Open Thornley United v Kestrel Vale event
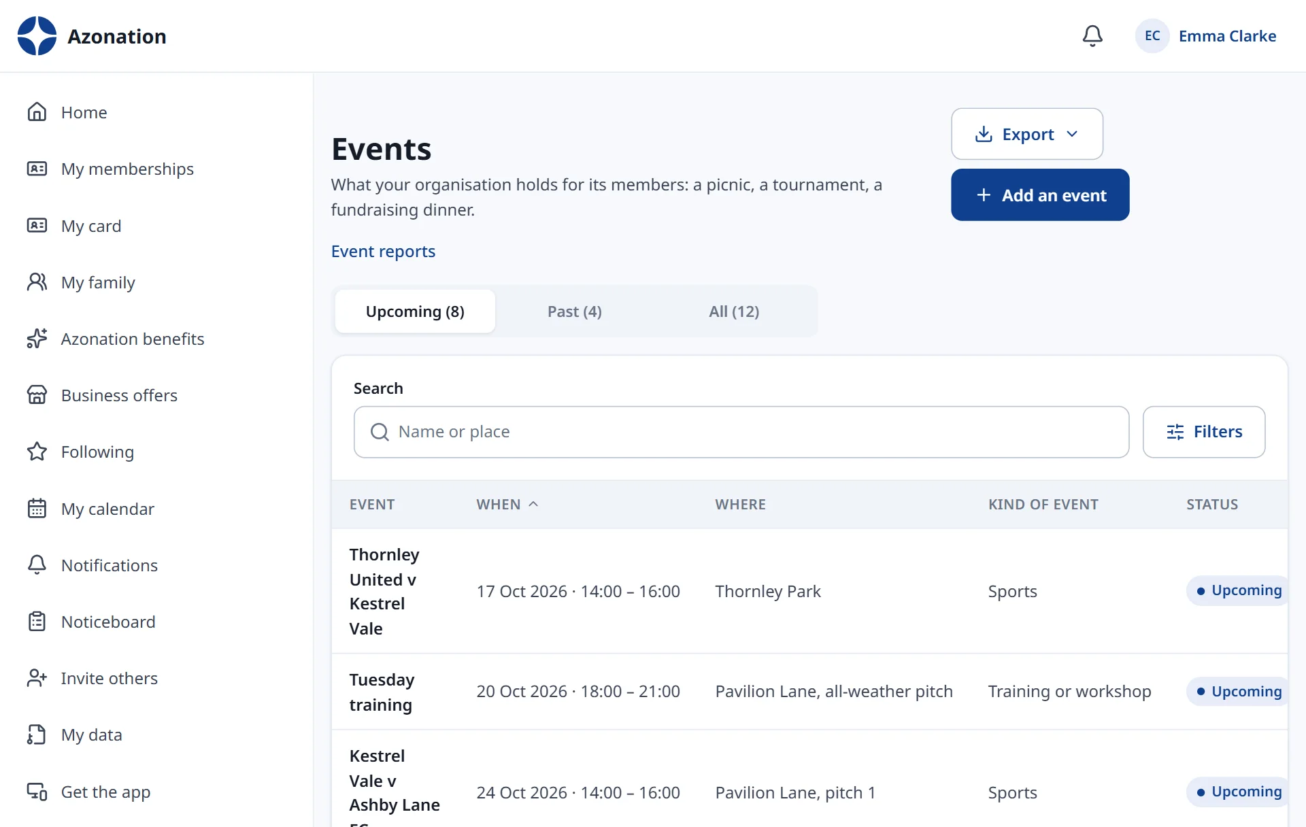1306x827 pixels. coord(385,592)
